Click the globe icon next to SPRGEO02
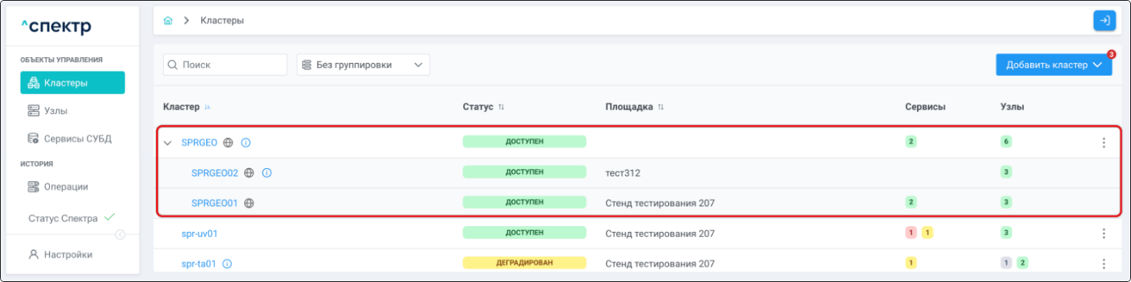 [249, 173]
